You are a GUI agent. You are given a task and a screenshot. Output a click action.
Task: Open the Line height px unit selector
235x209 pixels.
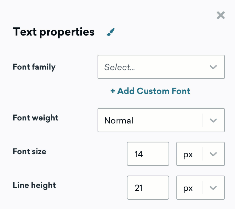(201, 188)
